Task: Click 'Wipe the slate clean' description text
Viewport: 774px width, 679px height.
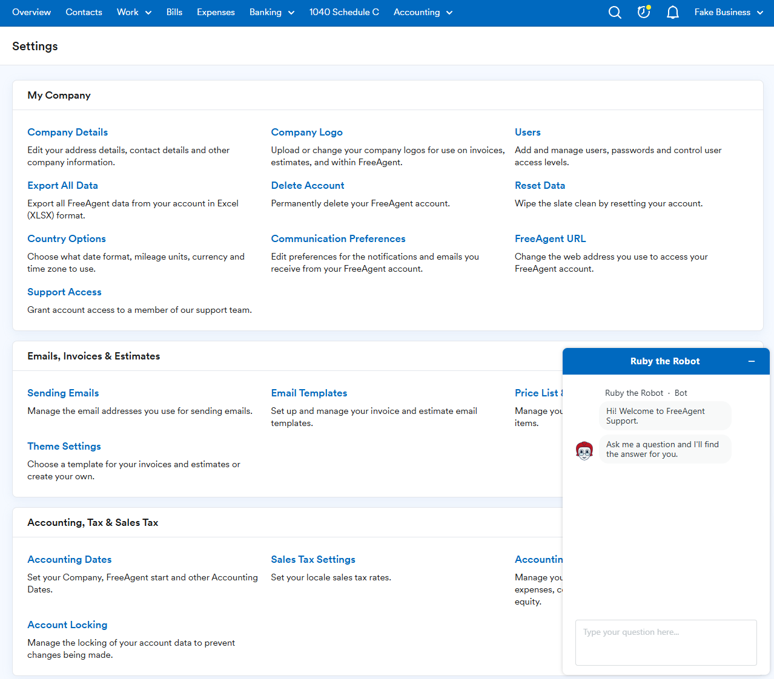Action: coord(609,203)
